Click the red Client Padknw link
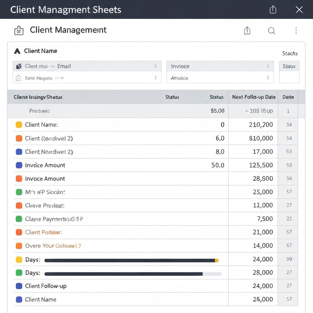The image size is (313, 313). click(x=44, y=232)
